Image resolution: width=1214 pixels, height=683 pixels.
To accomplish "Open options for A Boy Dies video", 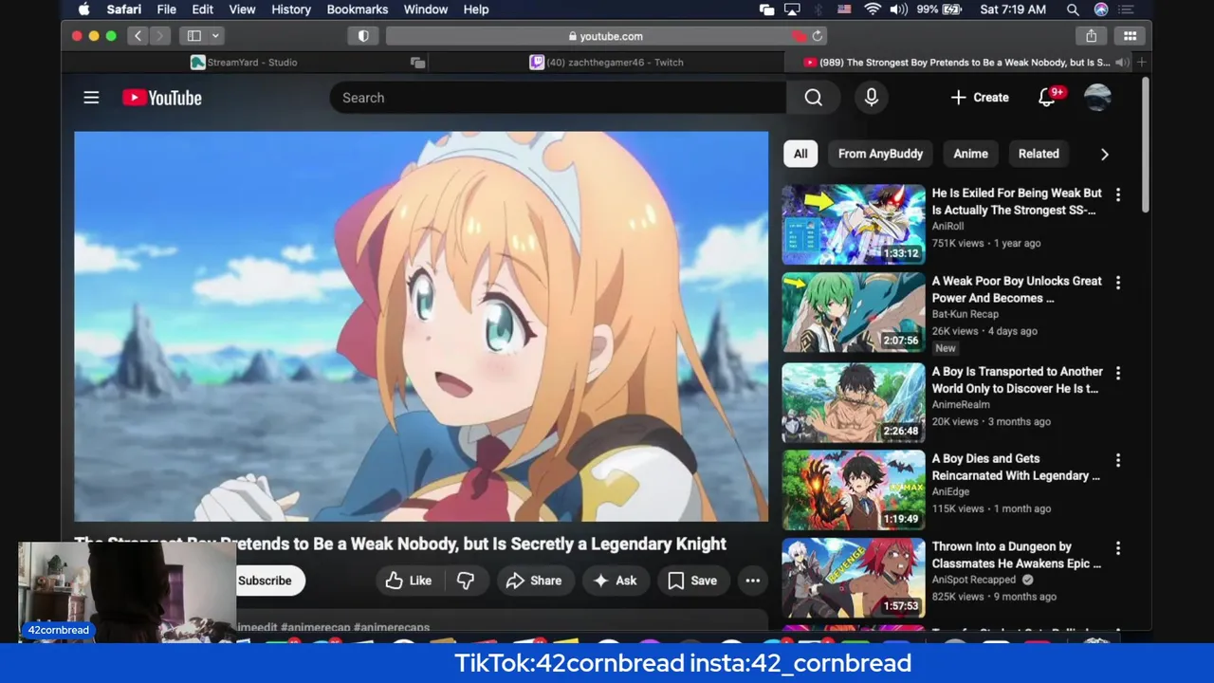I will pos(1117,460).
